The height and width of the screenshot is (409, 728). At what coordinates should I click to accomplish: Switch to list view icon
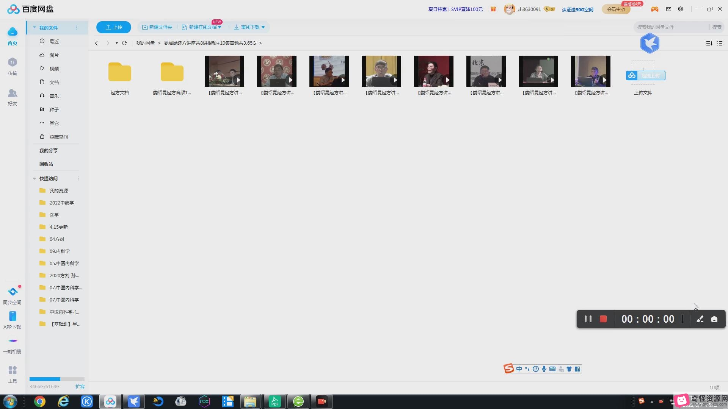[x=720, y=44]
